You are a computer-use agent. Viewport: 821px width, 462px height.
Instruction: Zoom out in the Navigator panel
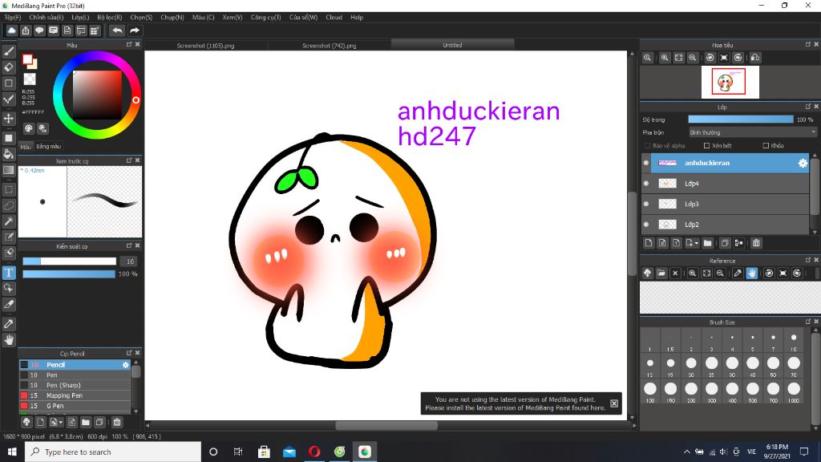coord(692,58)
